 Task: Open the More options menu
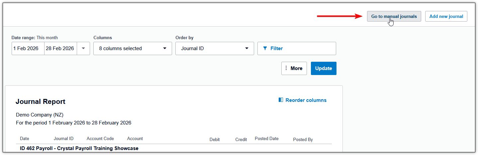click(294, 68)
